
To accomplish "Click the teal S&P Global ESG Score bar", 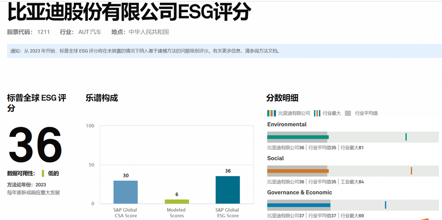I will (x=228, y=190).
